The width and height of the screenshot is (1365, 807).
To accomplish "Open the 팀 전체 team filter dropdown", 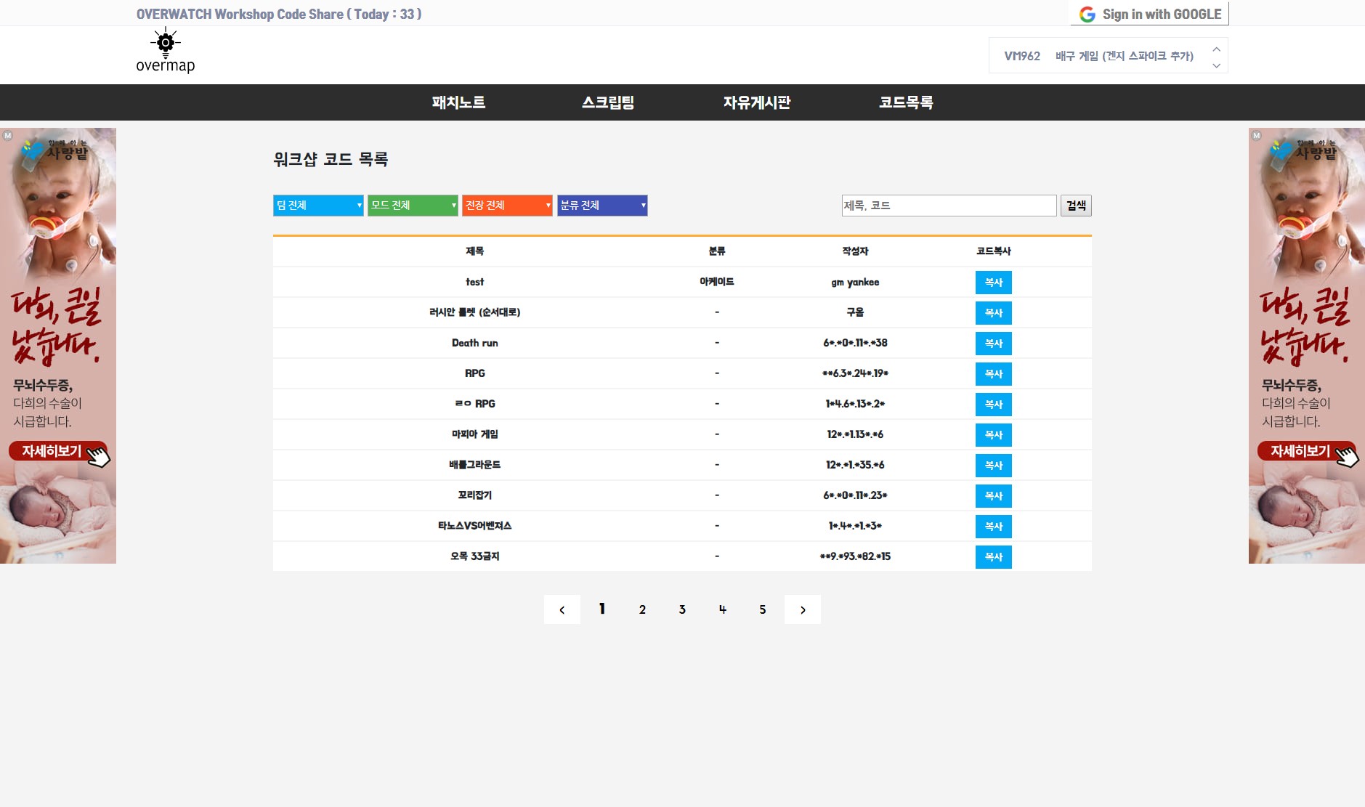I will point(318,206).
